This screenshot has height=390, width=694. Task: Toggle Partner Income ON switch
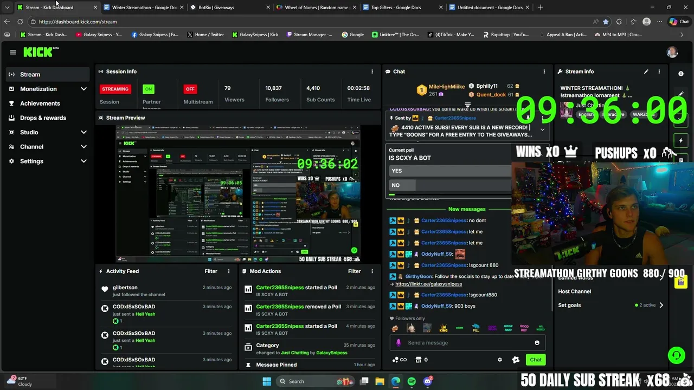coord(148,89)
